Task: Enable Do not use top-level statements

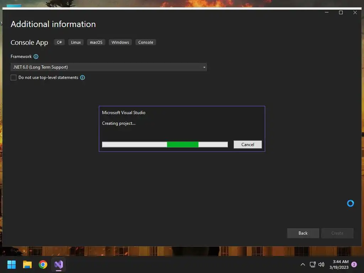Action: (x=14, y=77)
